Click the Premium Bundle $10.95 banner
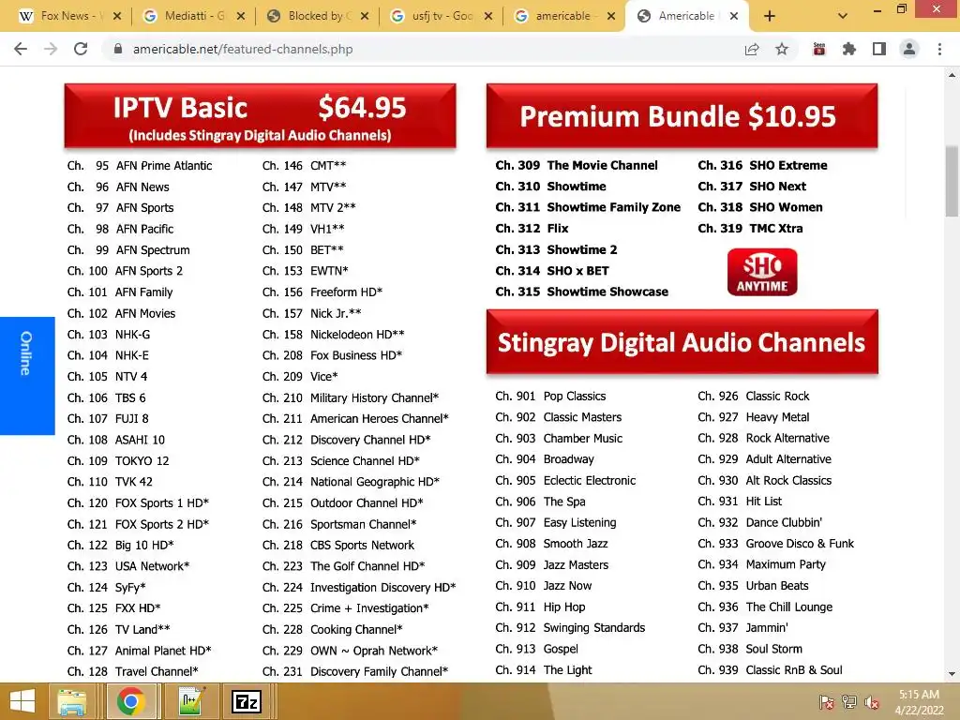Image resolution: width=960 pixels, height=720 pixels. (x=682, y=115)
